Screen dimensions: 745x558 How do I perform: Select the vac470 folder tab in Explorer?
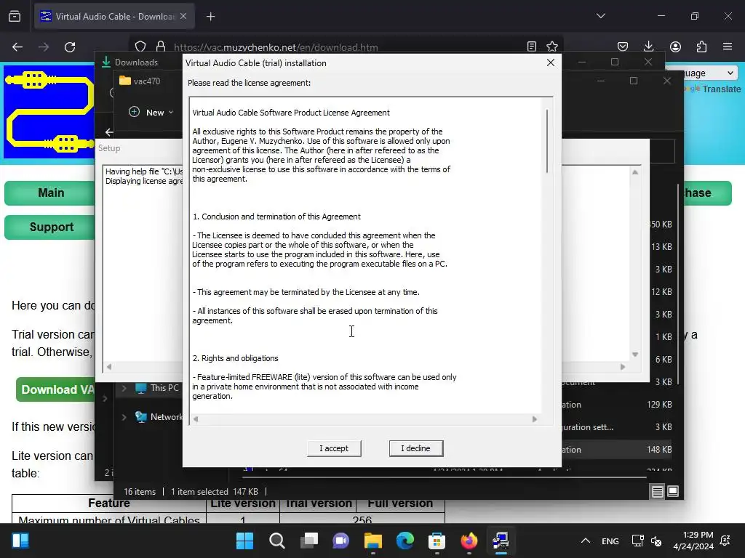pos(140,81)
